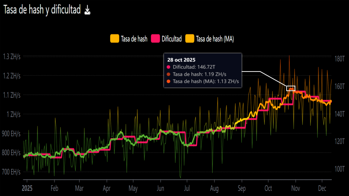349x196 pixels.
Task: Click the pink dot beside Dificultad: 146.72T
Action: [x=169, y=67]
